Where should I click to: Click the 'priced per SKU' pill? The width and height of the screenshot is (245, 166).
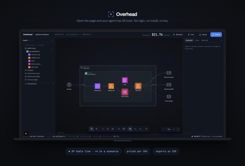(x=137, y=151)
